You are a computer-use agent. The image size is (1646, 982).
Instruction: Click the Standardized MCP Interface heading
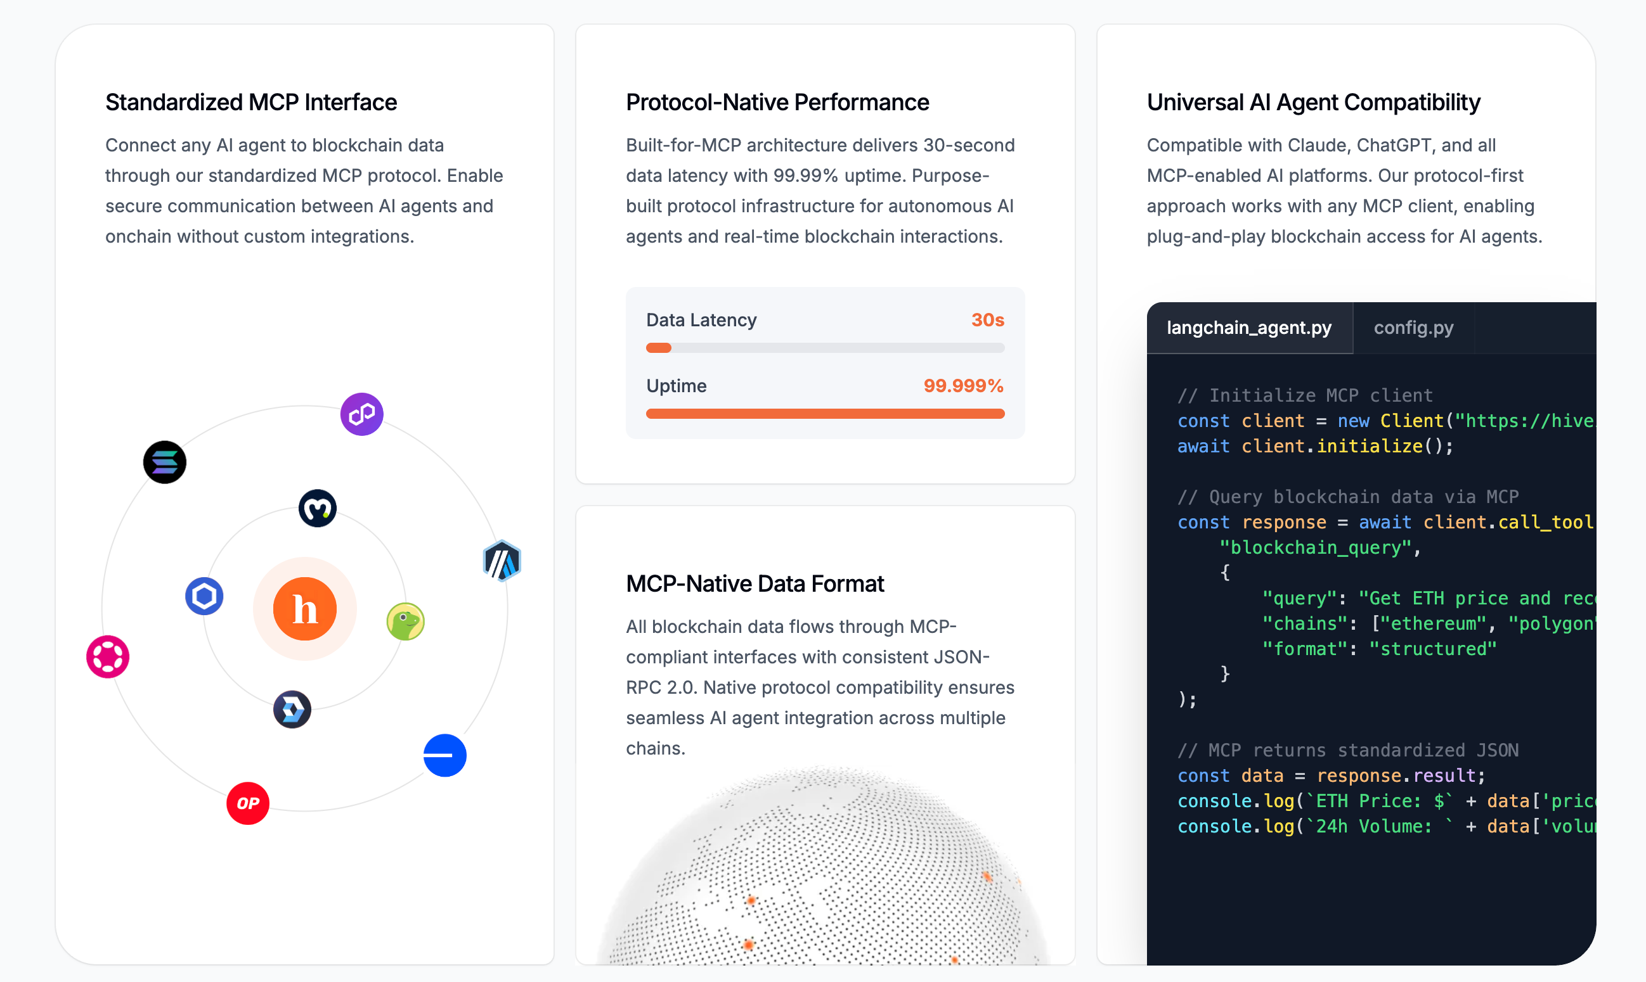[251, 103]
